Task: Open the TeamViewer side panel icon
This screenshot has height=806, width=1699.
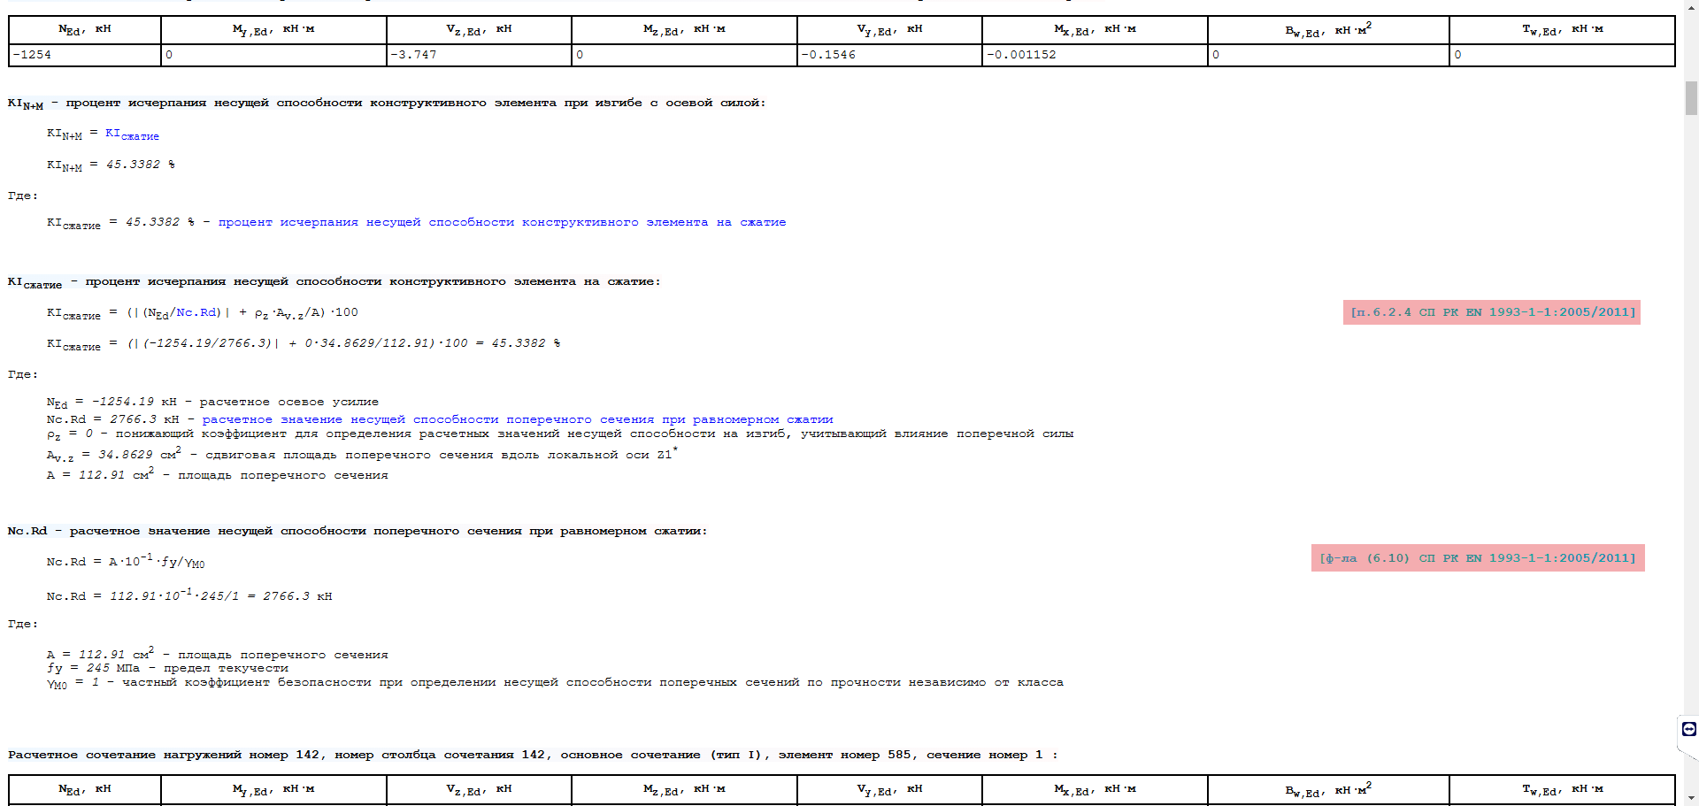Action: (1688, 729)
